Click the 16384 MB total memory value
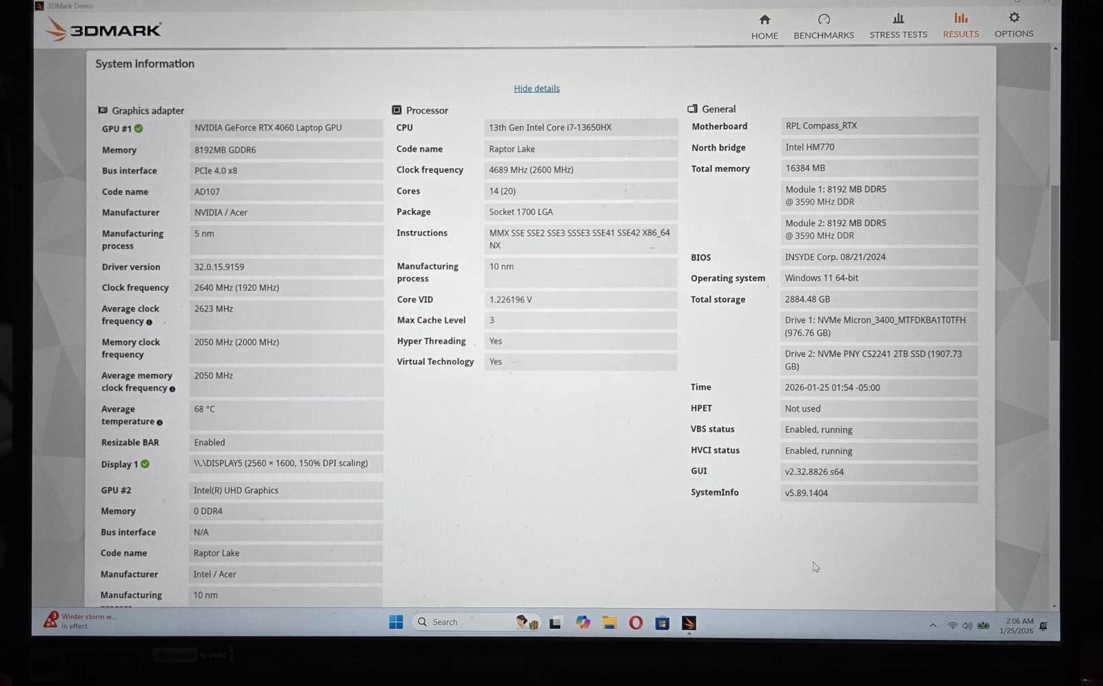This screenshot has height=686, width=1103. (879, 168)
